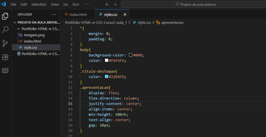Click the 'flex-direction' property text
Screen dimensions: 266x137
point(104,98)
